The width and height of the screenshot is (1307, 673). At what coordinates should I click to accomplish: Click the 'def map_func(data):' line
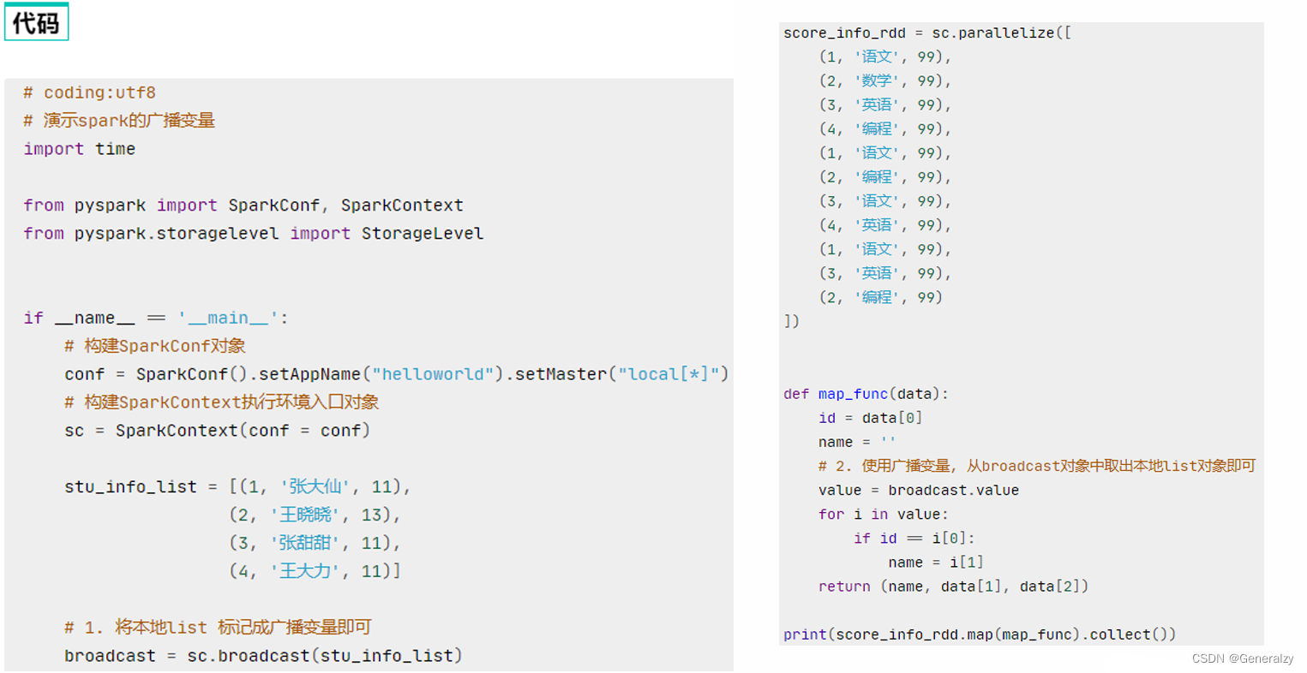(866, 394)
